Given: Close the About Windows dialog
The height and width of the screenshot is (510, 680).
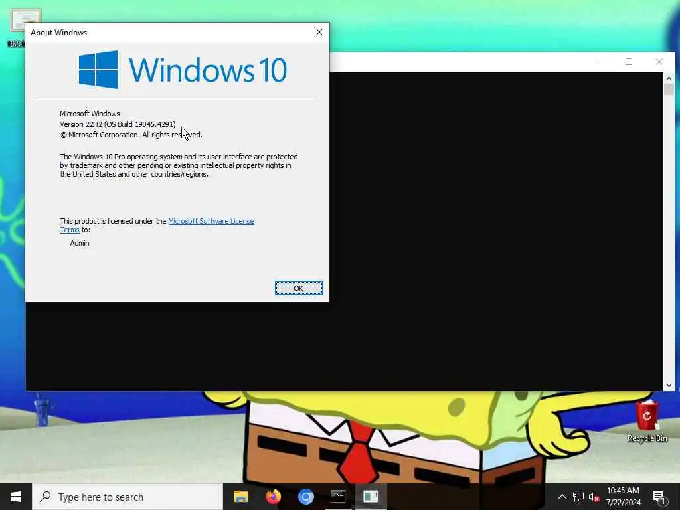Looking at the screenshot, I should [319, 32].
